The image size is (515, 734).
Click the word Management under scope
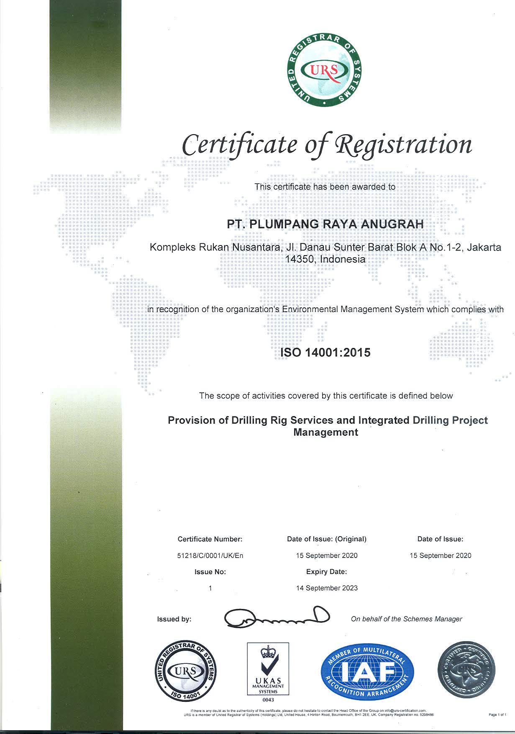point(325,432)
